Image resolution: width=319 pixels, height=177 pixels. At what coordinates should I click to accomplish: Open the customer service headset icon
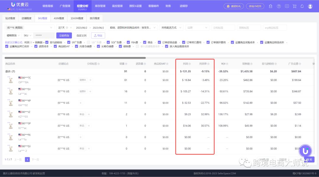[271, 6]
